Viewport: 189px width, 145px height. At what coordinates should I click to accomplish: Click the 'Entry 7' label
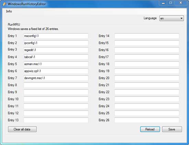click(x=12, y=78)
